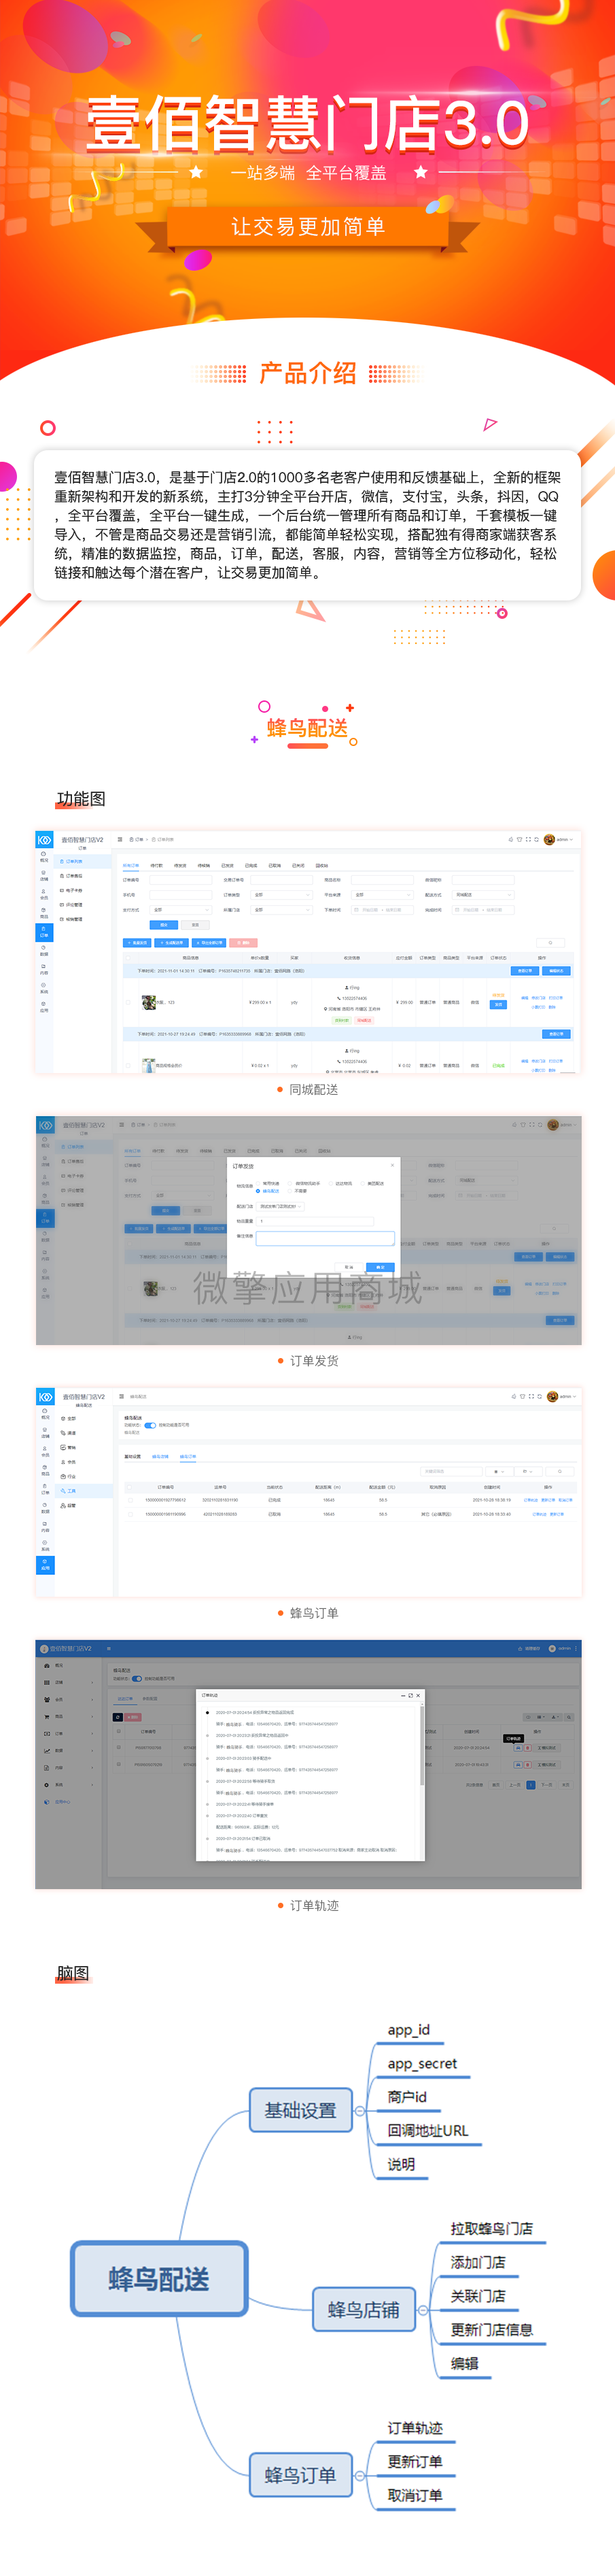615x2576 pixels.
Task: Open the 所属门店 dropdown in 同城配送 filters
Action: [282, 910]
